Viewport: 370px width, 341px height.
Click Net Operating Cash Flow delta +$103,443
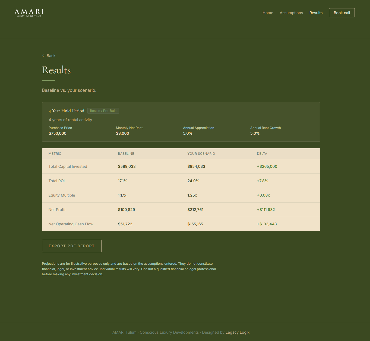[267, 224]
